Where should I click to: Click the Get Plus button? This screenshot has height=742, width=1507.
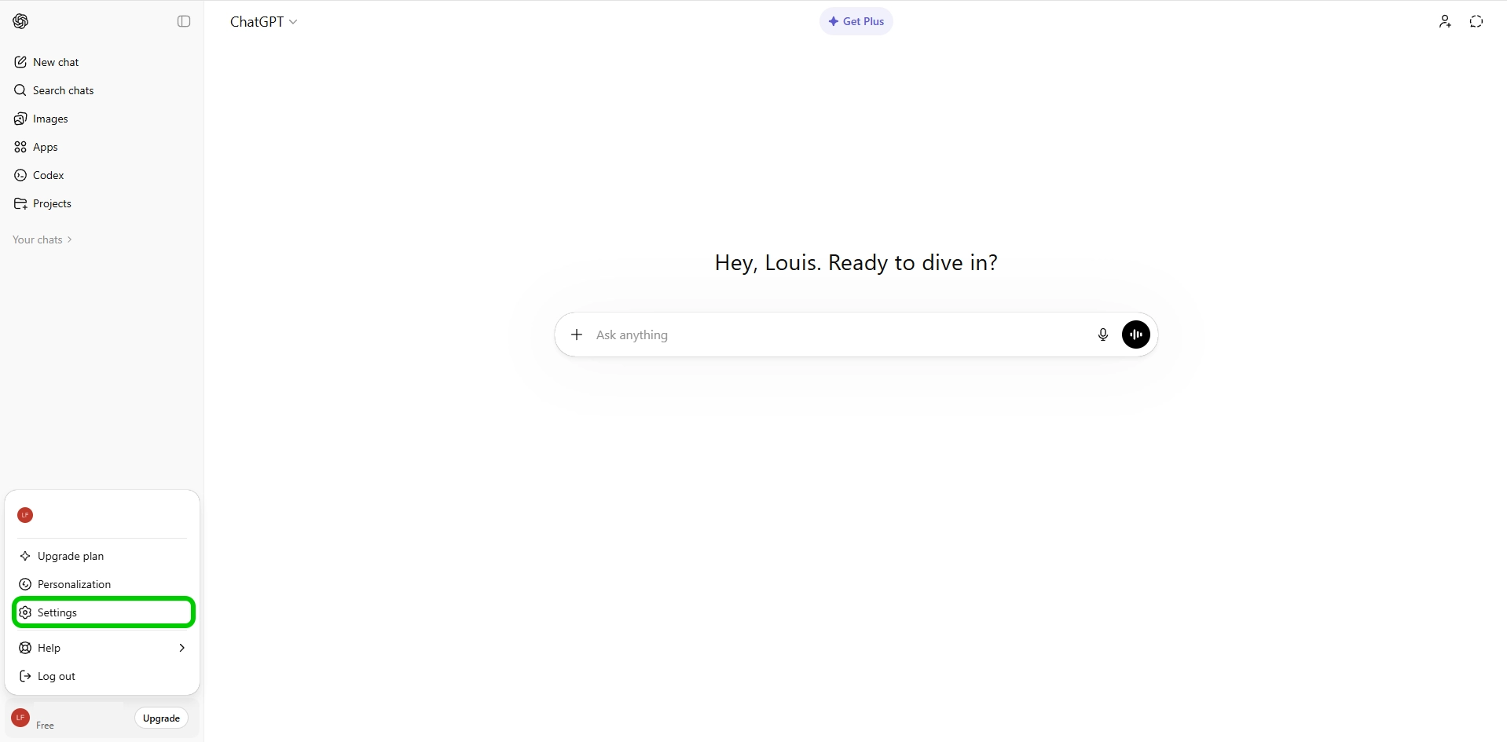(x=856, y=21)
